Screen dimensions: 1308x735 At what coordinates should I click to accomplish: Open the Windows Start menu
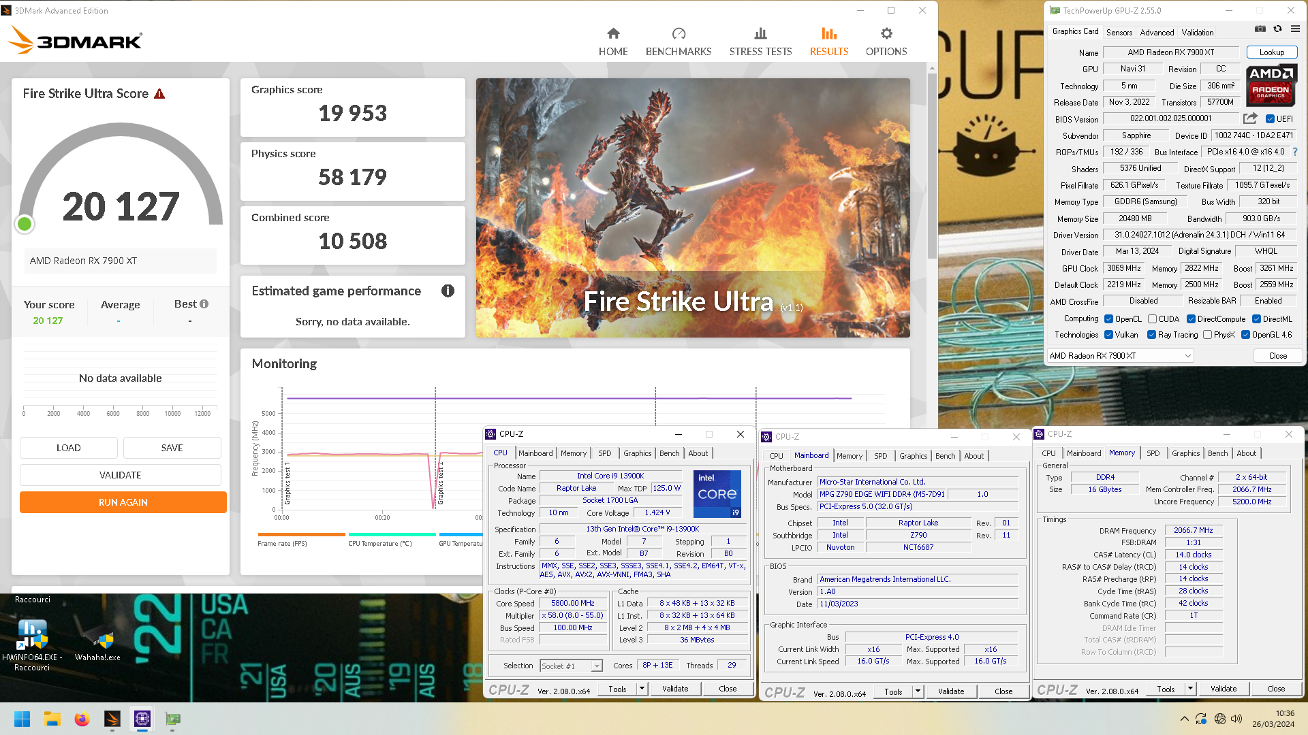22,719
